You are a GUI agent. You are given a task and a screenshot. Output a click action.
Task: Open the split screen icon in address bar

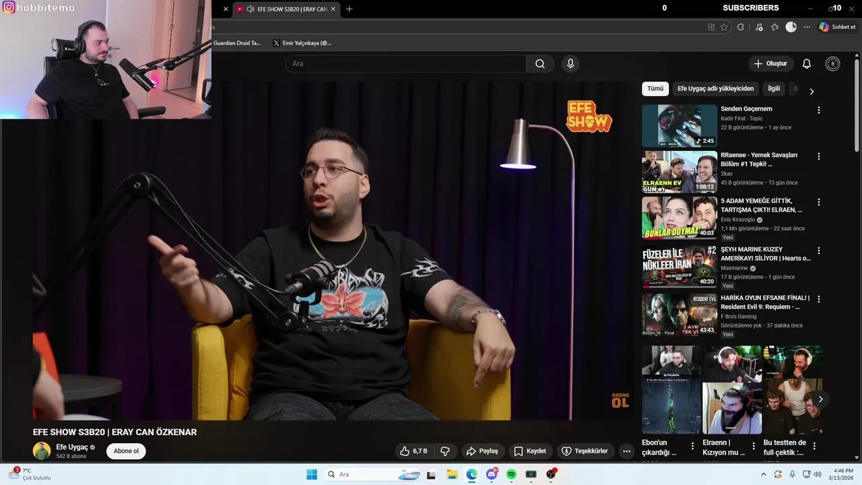[711, 27]
